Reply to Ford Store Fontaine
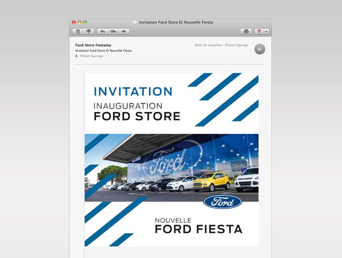Screen dimensions: 342x258 point(102,32)
